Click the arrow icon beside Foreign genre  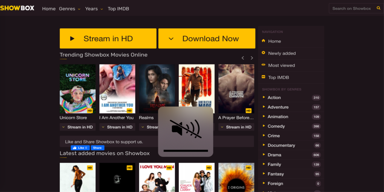tap(264, 183)
